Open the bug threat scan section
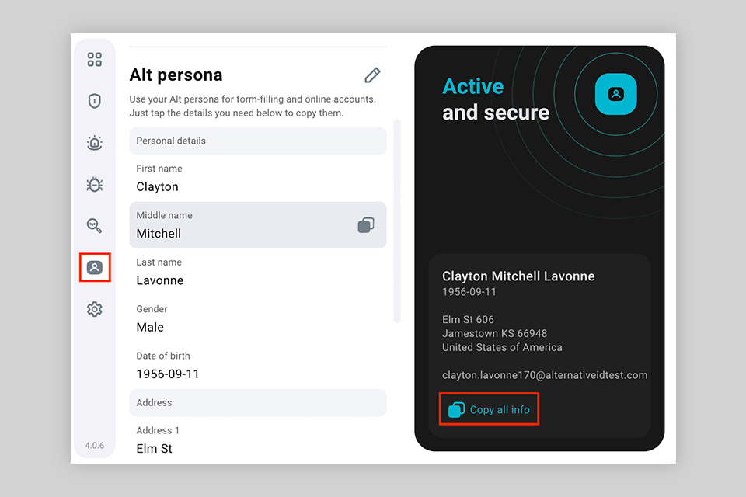 coord(95,184)
